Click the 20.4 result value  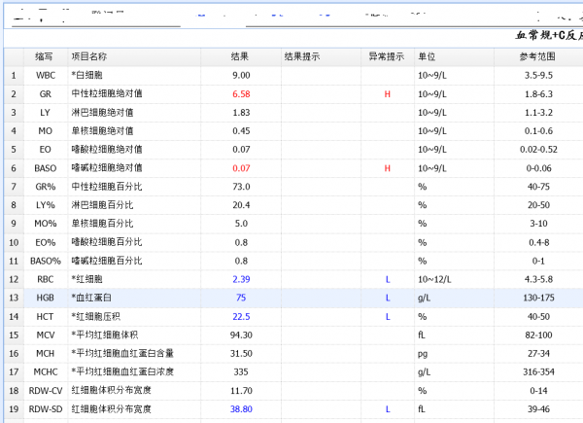click(241, 205)
